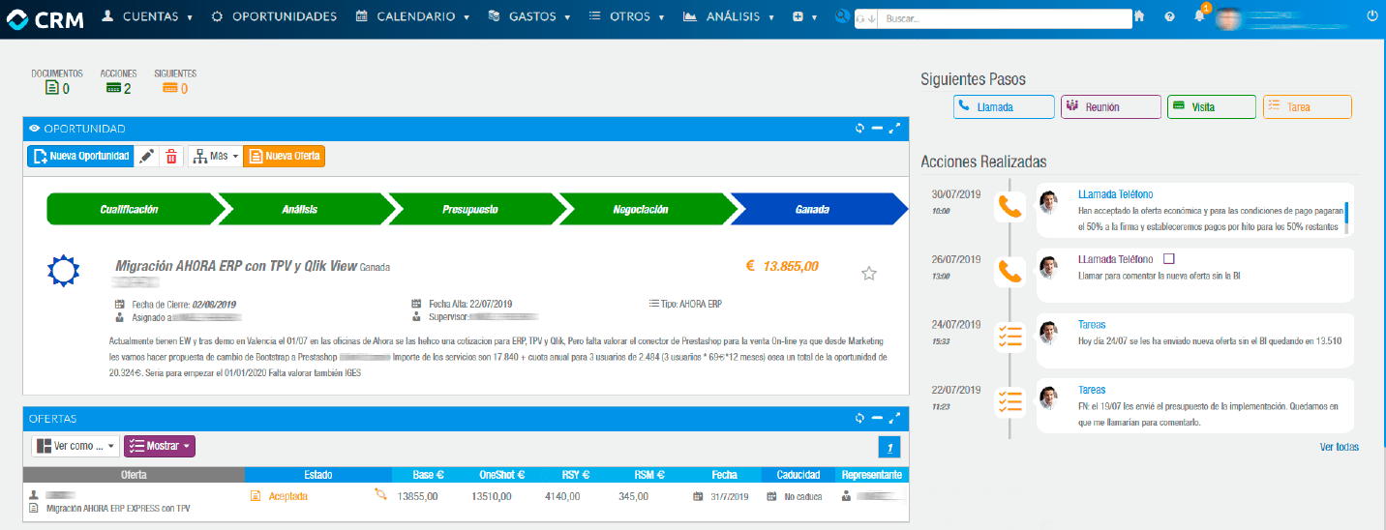Screen dimensions: 1386x530
Task: Add a Llamada next step
Action: tap(1004, 107)
